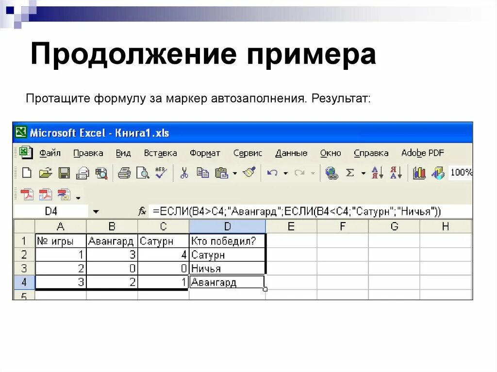Select header cell '№ игры'

[61, 241]
